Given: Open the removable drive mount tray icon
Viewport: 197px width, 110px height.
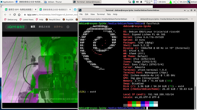Looking at the screenshot, I should (x=130, y=2).
